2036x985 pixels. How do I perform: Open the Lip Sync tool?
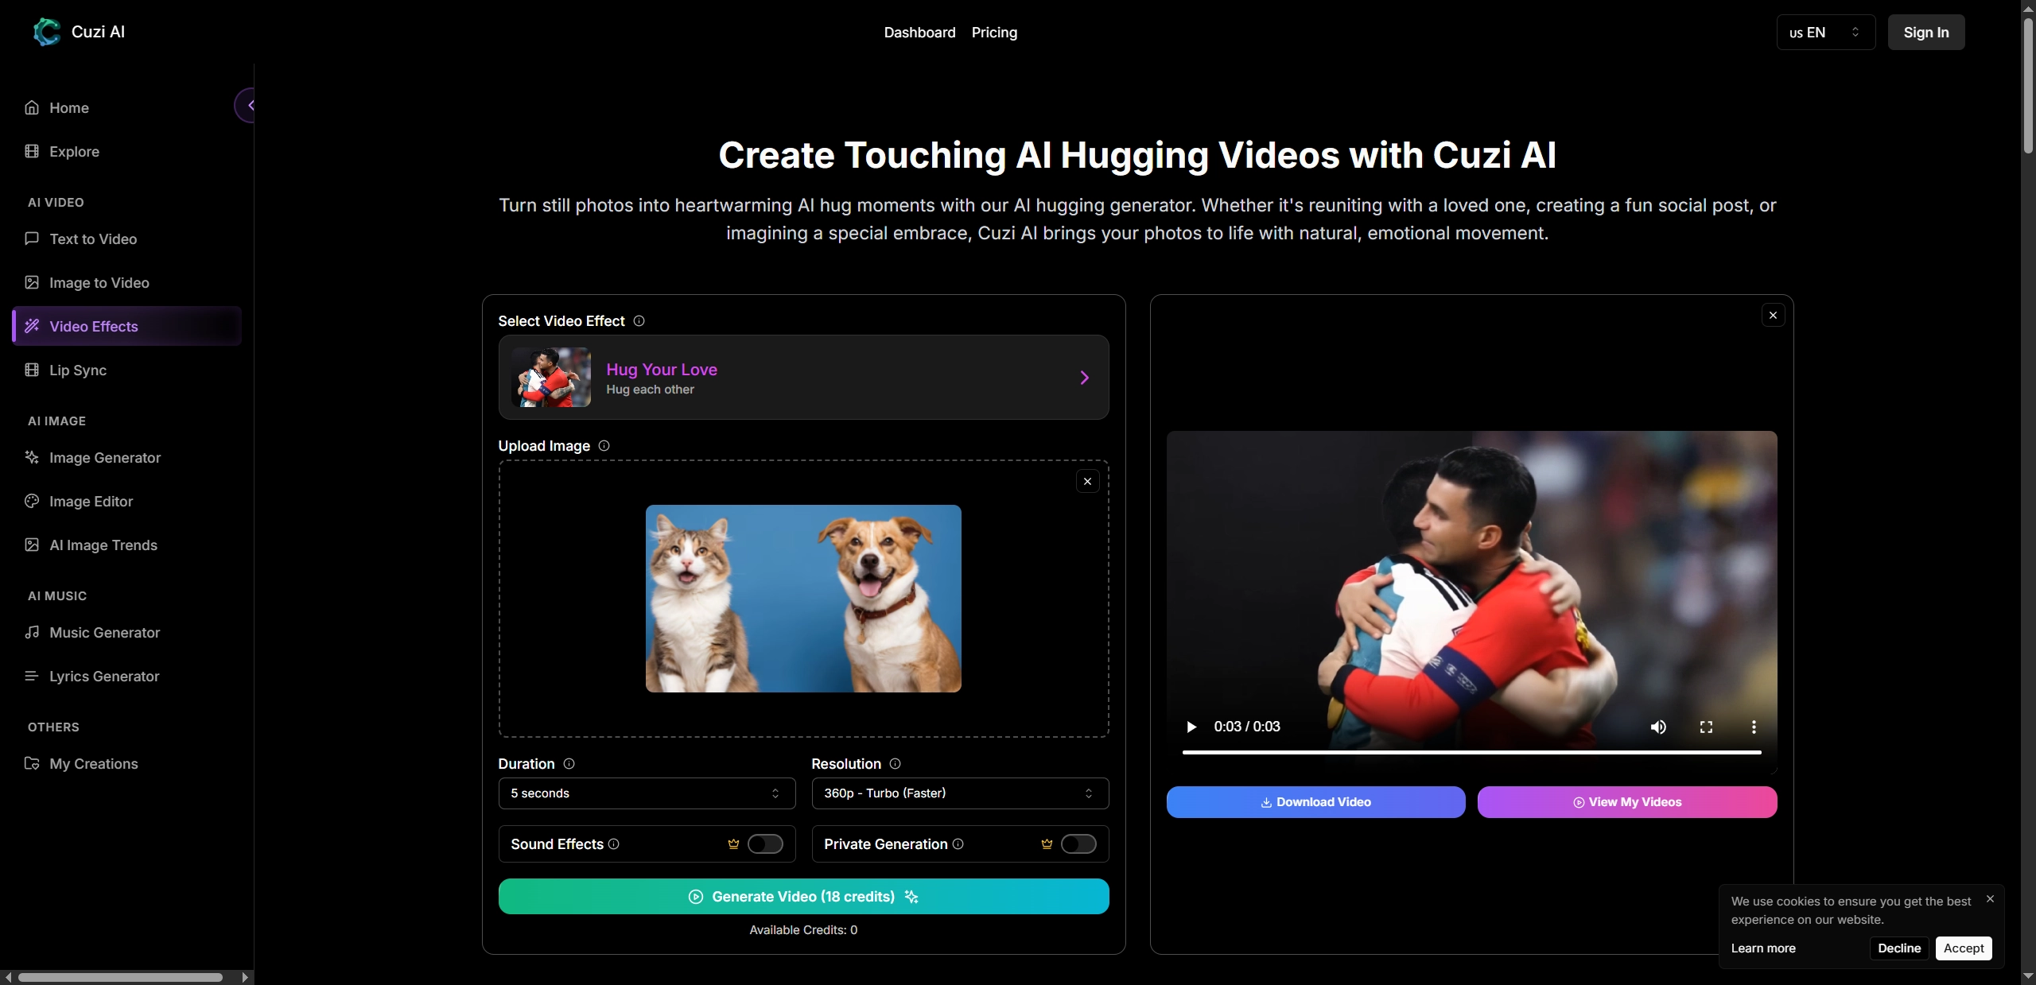(x=77, y=370)
